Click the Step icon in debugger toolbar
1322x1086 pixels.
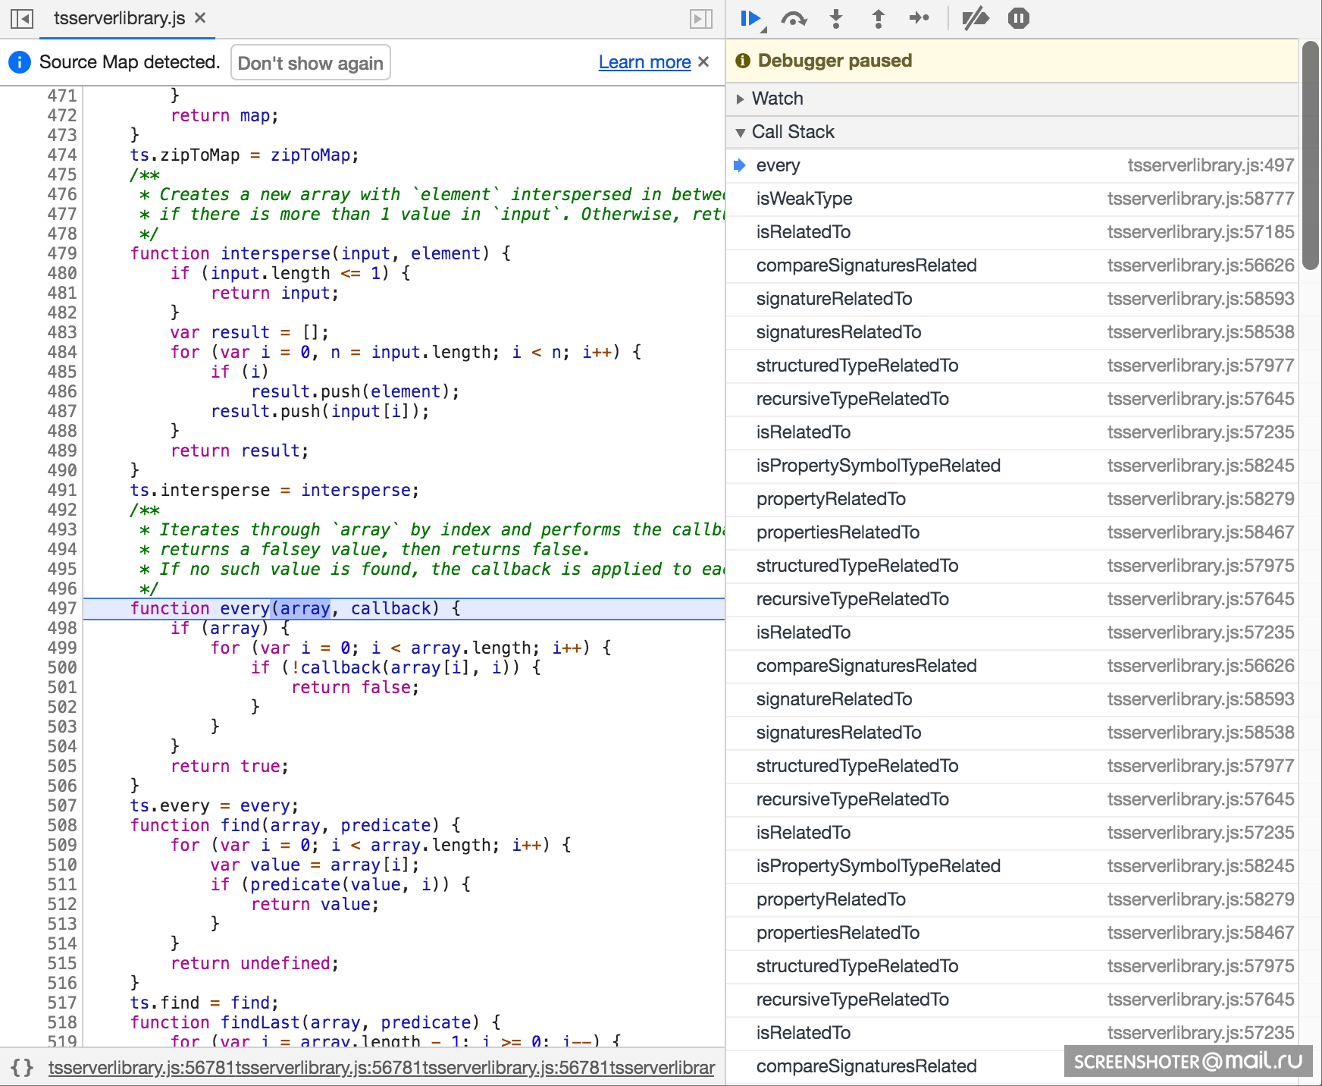pyautogui.click(x=919, y=18)
